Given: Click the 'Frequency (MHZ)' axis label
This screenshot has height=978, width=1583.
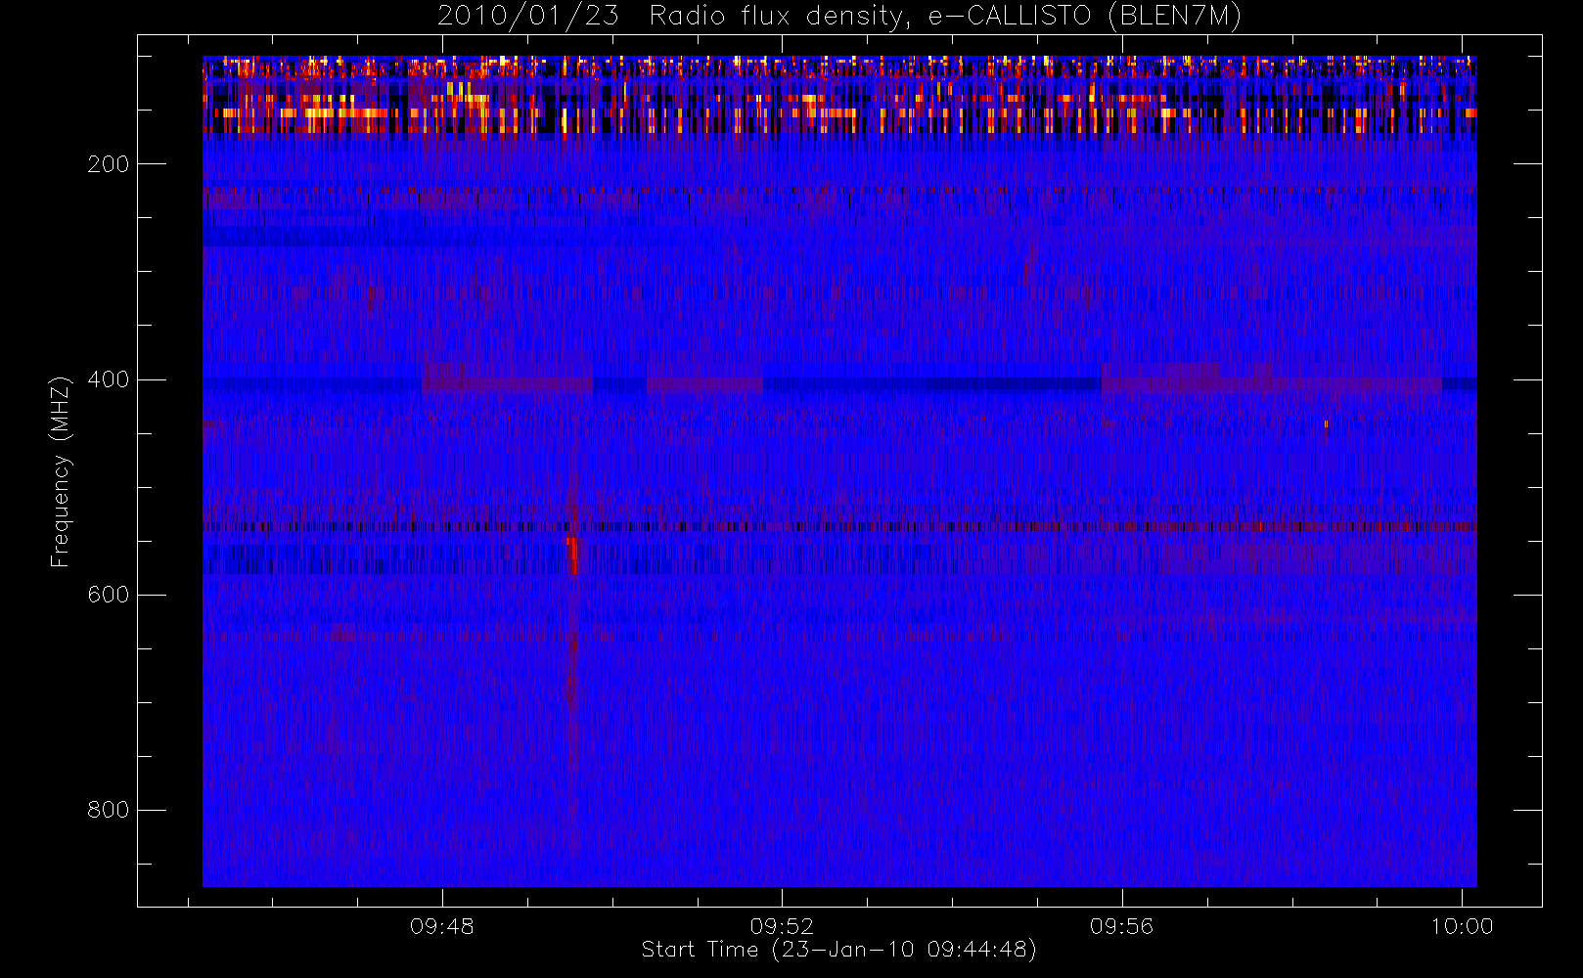Looking at the screenshot, I should 61,471.
